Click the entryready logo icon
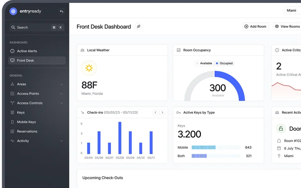Image resolution: width=301 pixels, height=188 pixels. click(13, 11)
